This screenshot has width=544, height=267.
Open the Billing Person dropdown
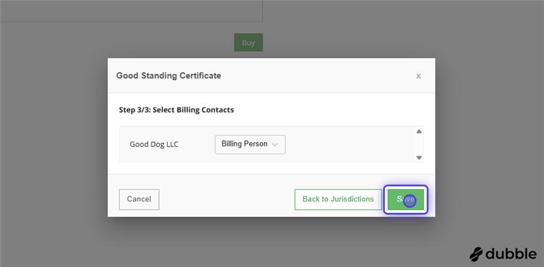(x=250, y=144)
